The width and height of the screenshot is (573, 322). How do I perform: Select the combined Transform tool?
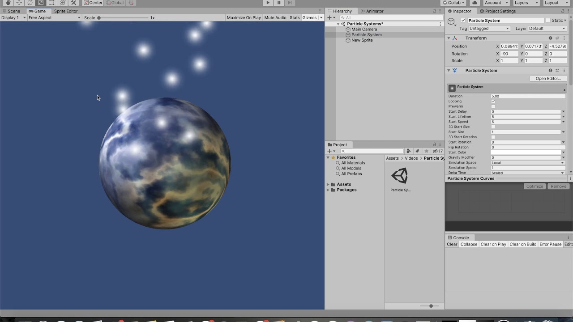[63, 3]
